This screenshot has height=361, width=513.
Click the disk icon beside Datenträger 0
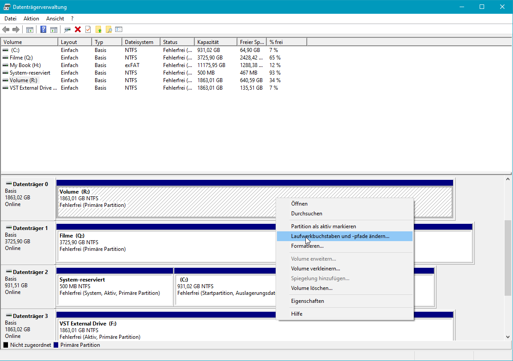(x=9, y=183)
